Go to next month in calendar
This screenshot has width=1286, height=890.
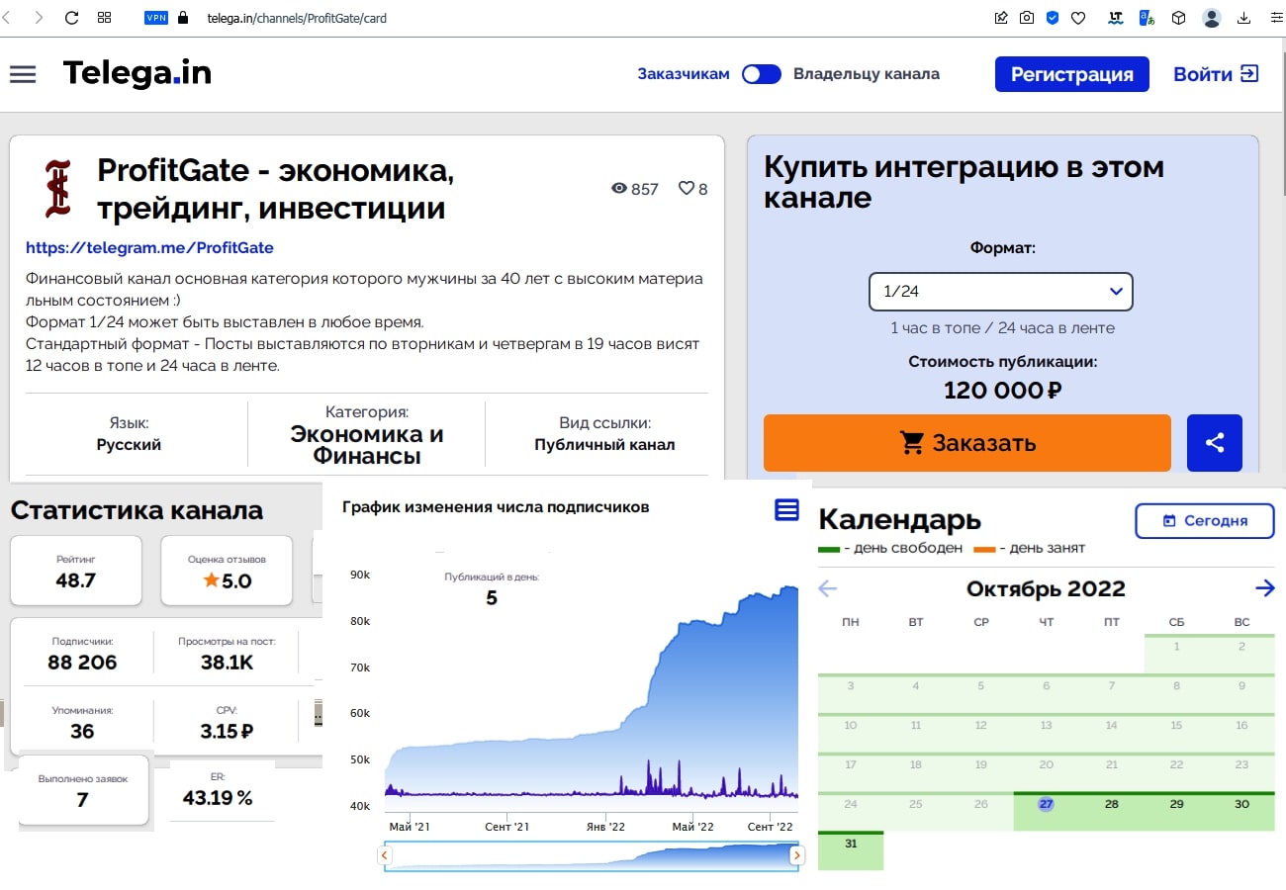click(1265, 588)
